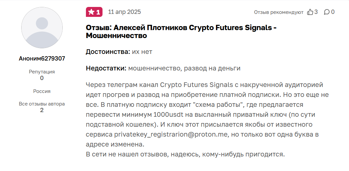Click the "Достоинства" heading
Image resolution: width=349 pixels, height=171 pixels.
pyautogui.click(x=107, y=52)
